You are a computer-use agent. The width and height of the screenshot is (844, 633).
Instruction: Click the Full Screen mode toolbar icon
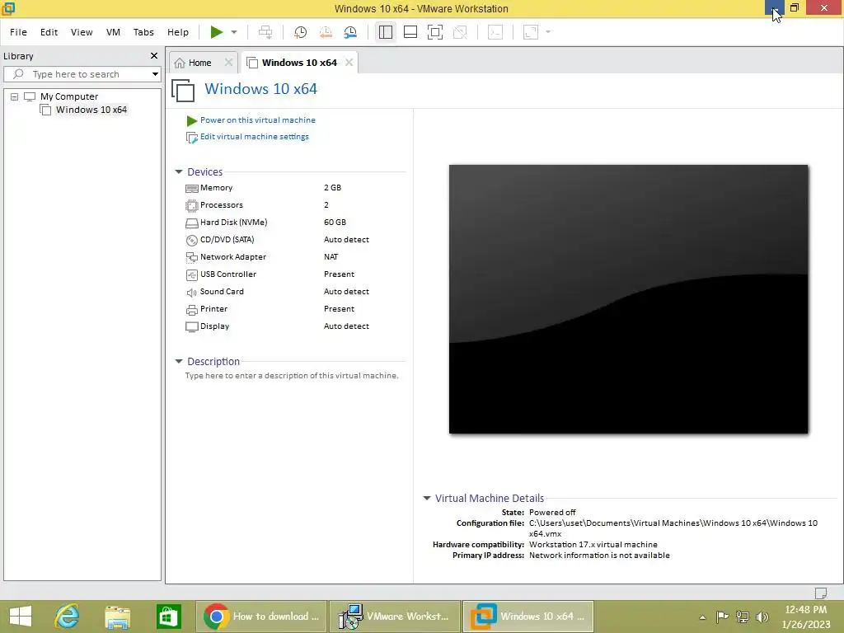435,32
